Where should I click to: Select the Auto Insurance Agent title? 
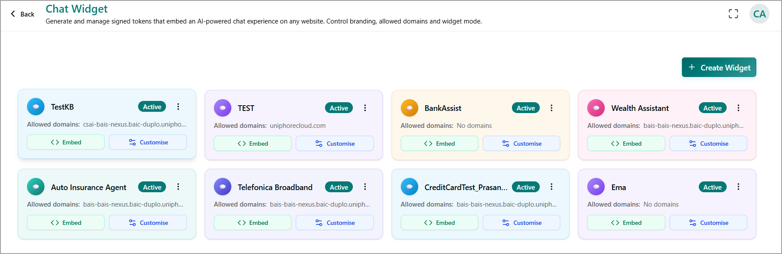click(x=88, y=187)
